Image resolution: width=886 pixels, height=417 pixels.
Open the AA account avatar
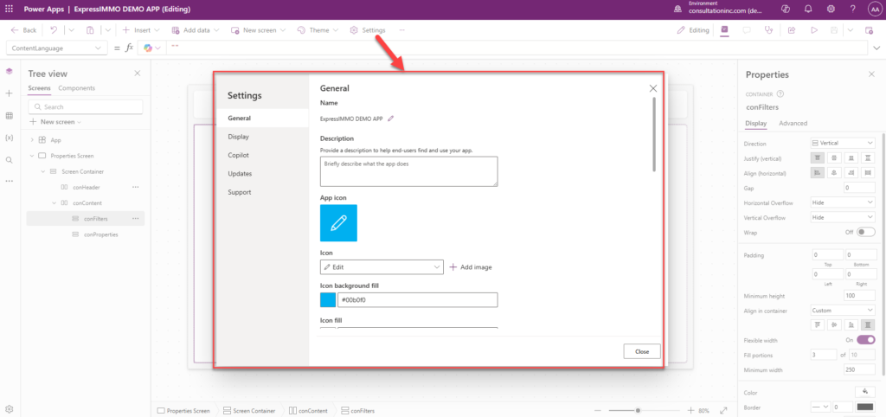(x=874, y=9)
